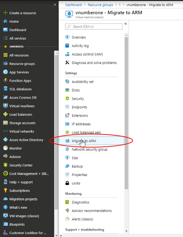This screenshot has width=183, height=237.
Task: Click the All resources grid icon
Action: coord(5,55)
